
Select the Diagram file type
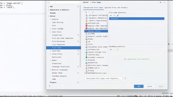coord(96,60)
